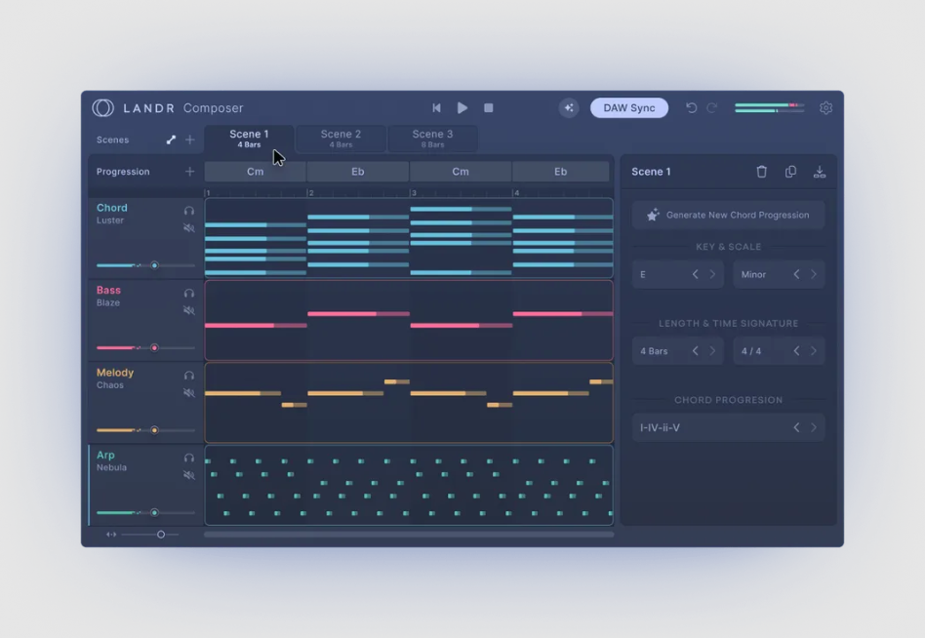
Task: Open the settings gear icon
Action: [x=825, y=108]
